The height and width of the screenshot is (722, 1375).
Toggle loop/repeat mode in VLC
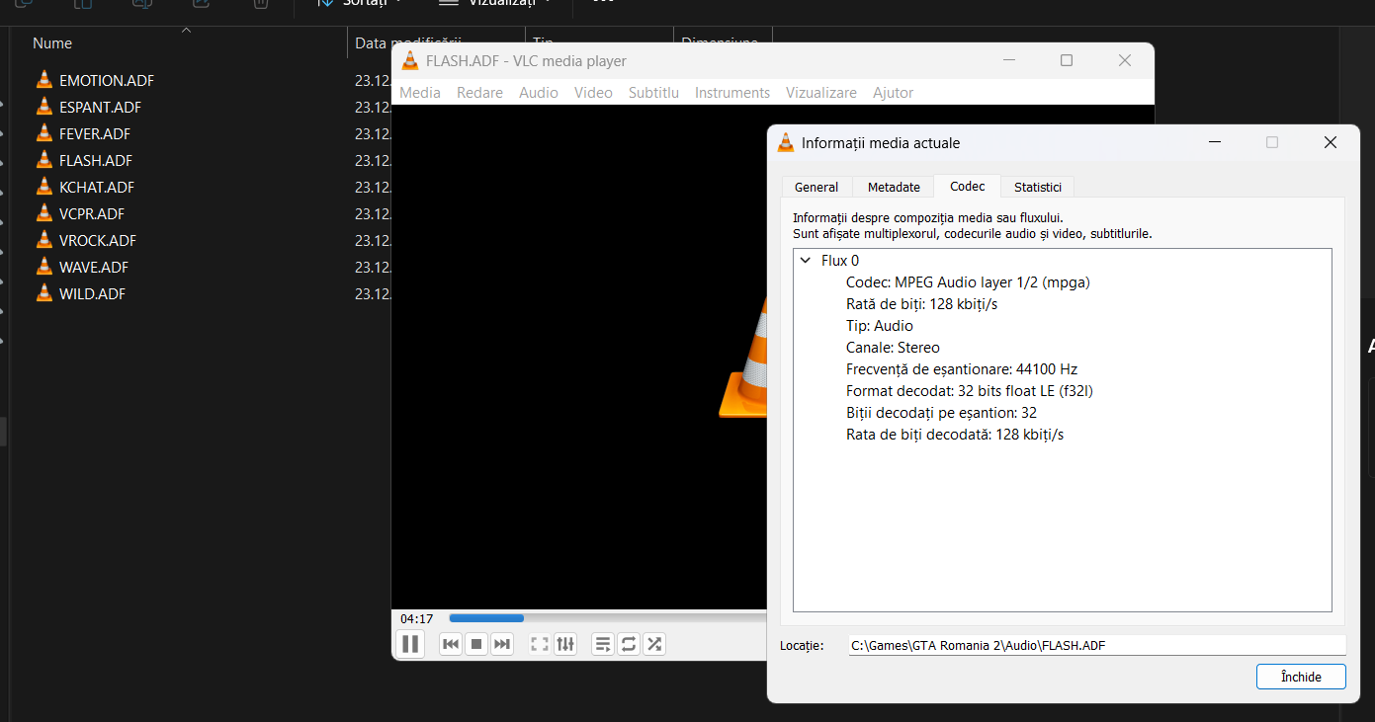629,644
